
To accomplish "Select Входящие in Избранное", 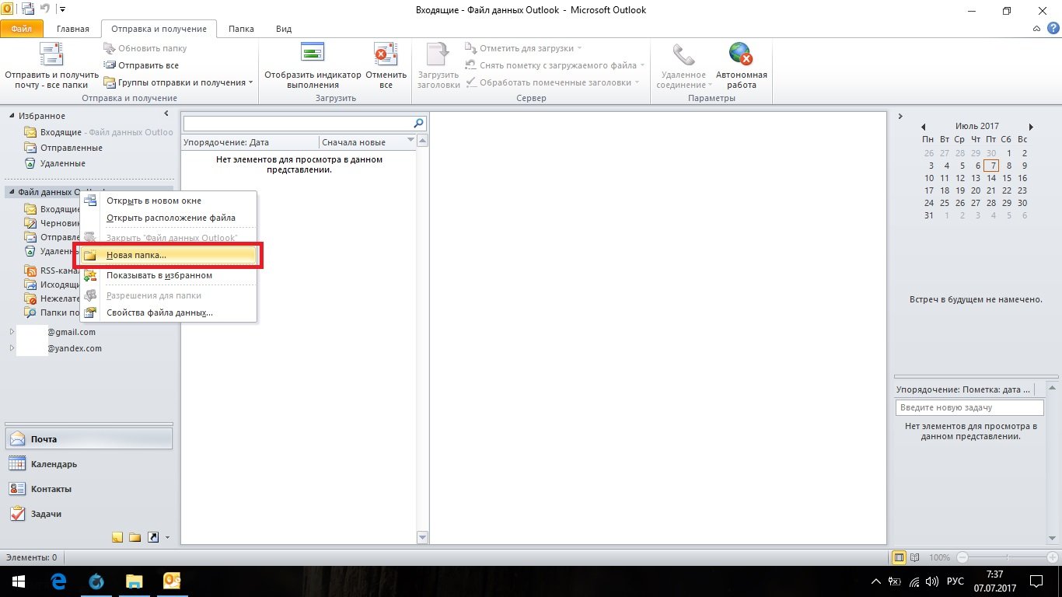I will point(99,132).
